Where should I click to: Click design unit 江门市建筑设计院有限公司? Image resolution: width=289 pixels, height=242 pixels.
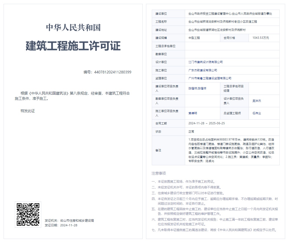(x=205, y=62)
